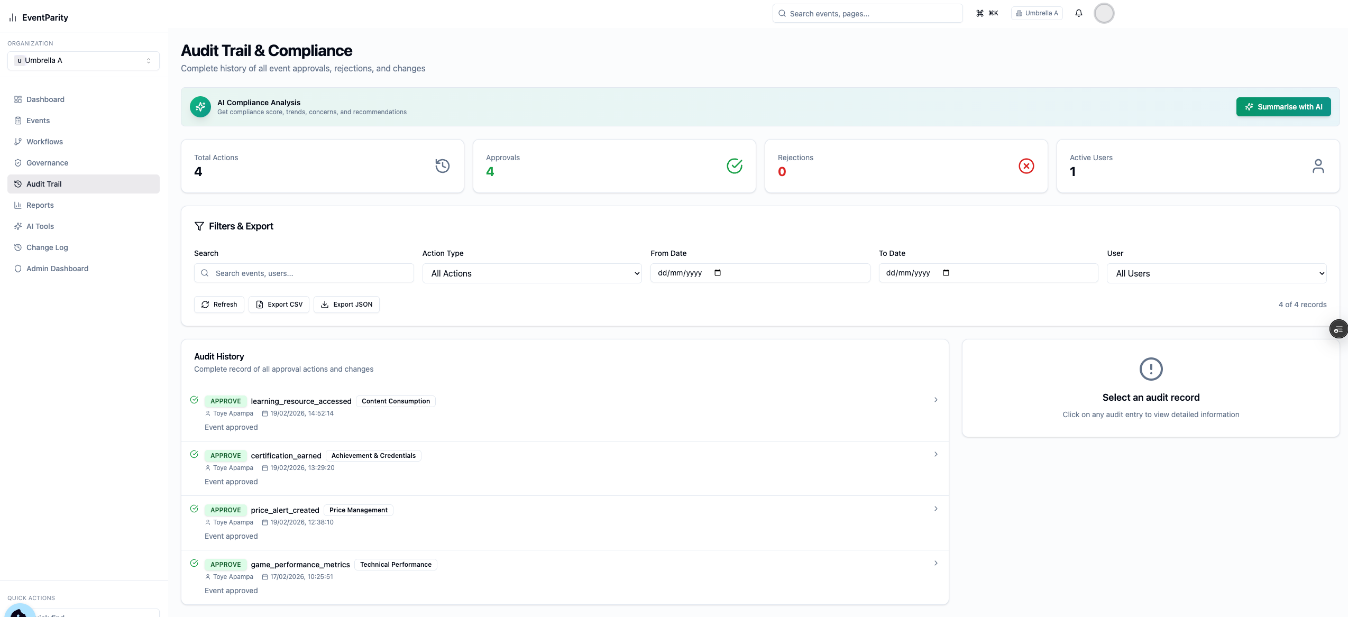Screen dimensions: 1348x617
Task: Click the From Date input field
Action: click(760, 272)
